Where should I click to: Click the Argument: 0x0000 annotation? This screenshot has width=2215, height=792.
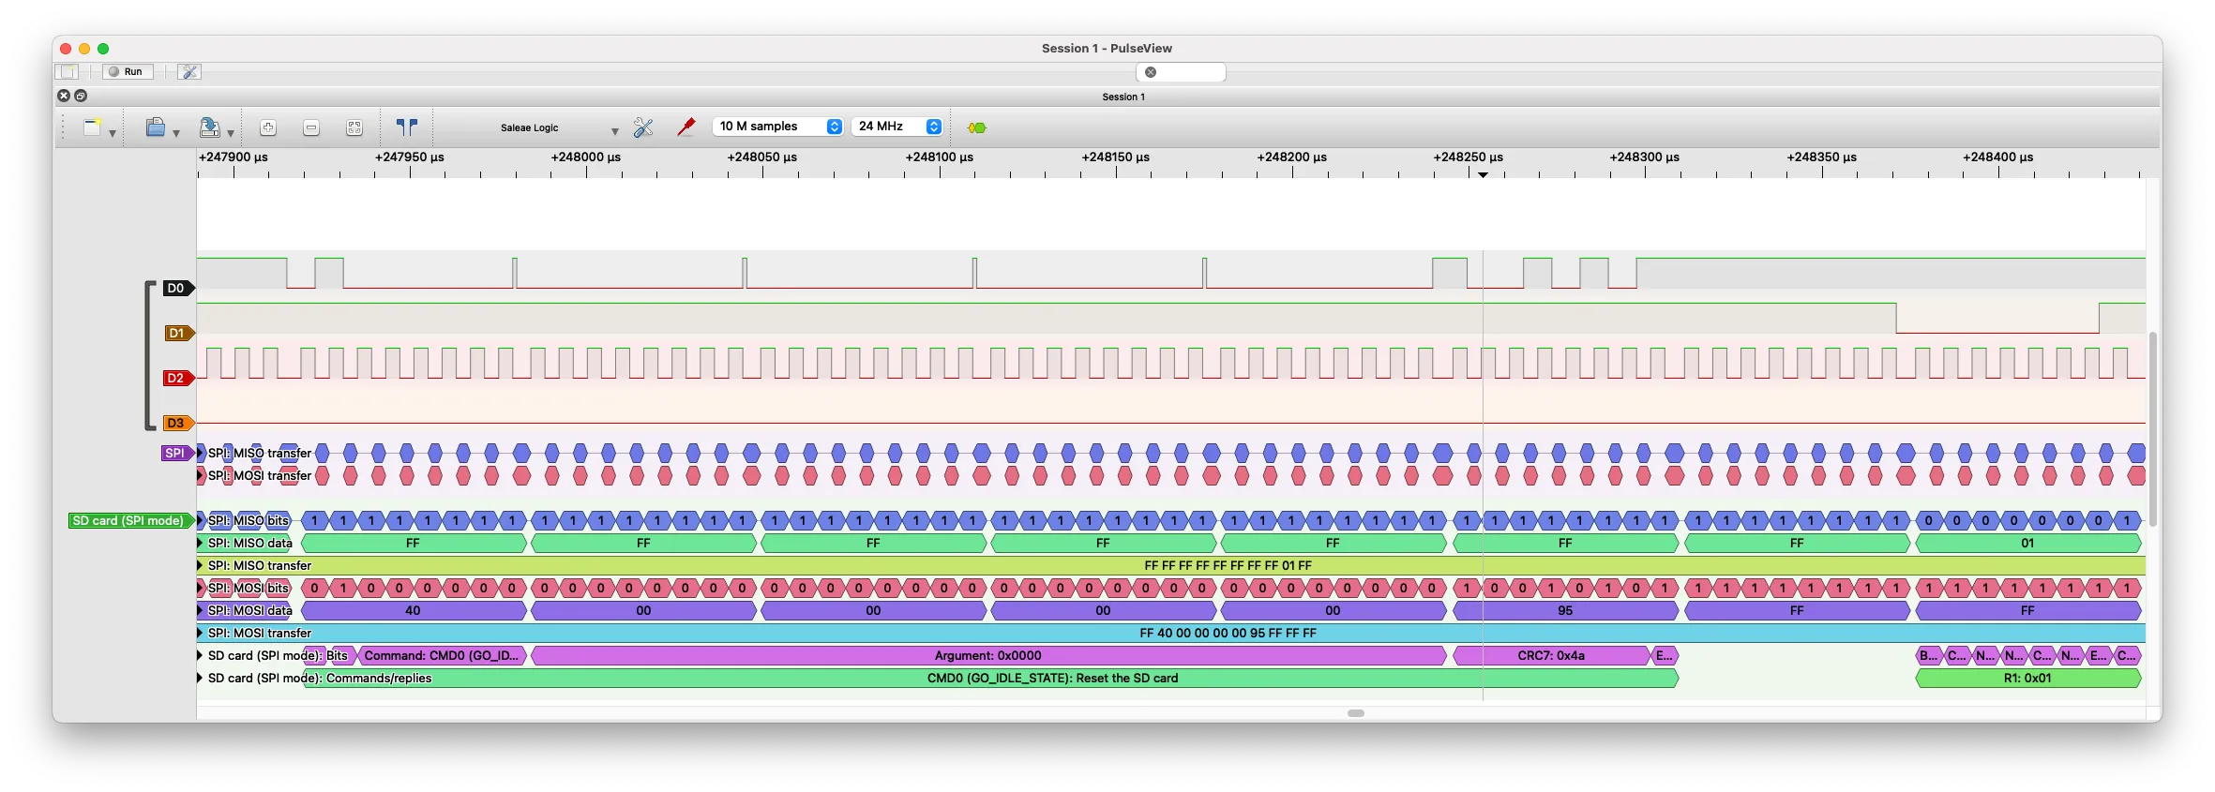pos(988,655)
